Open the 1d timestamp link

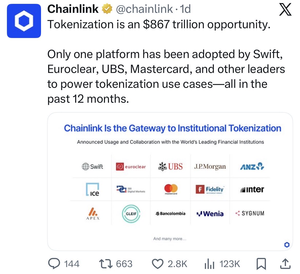pyautogui.click(x=185, y=10)
